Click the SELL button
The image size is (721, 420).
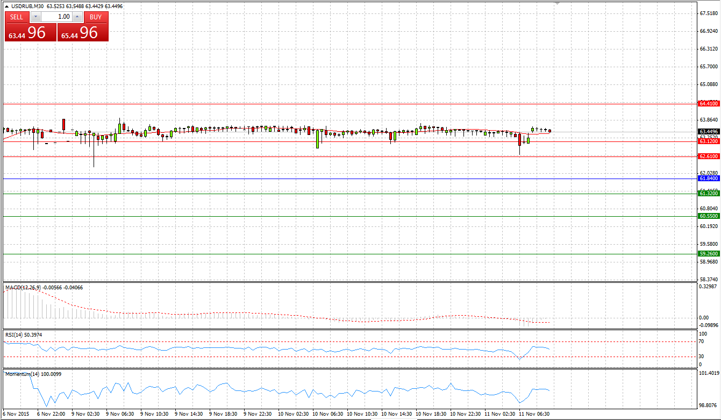click(17, 17)
